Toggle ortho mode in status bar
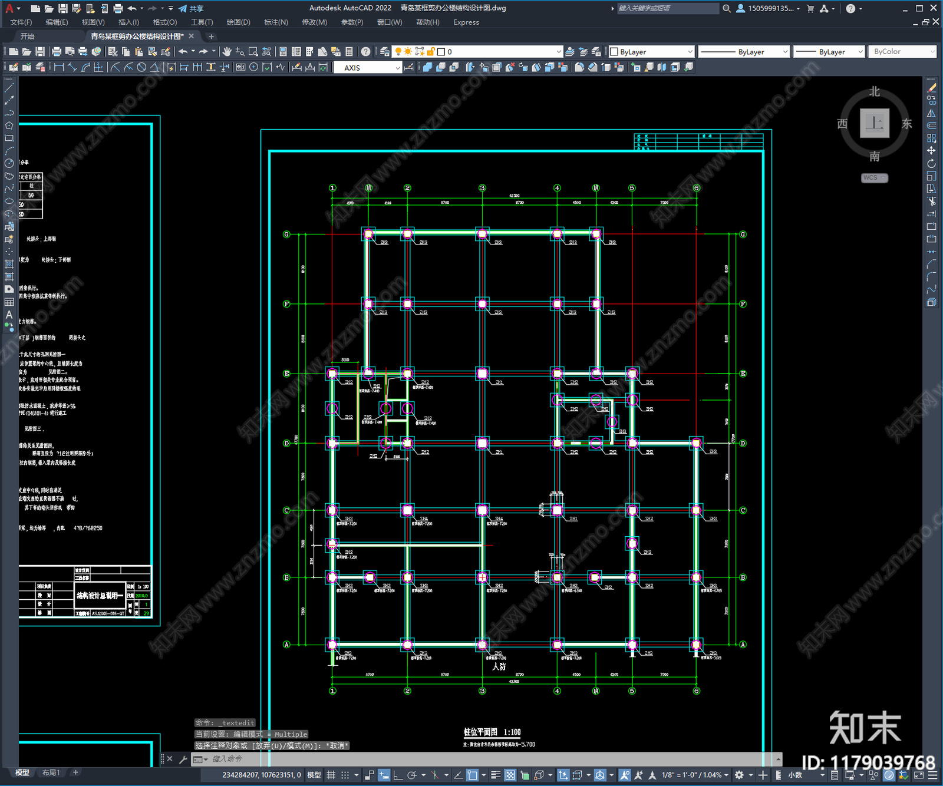 tap(398, 775)
